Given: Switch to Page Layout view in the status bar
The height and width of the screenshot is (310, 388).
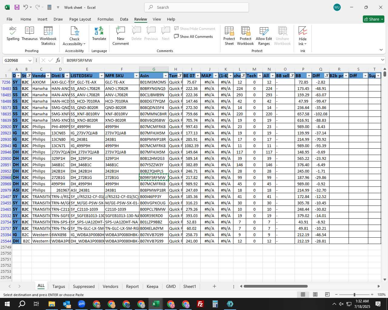Looking at the screenshot, I should tap(315, 295).
